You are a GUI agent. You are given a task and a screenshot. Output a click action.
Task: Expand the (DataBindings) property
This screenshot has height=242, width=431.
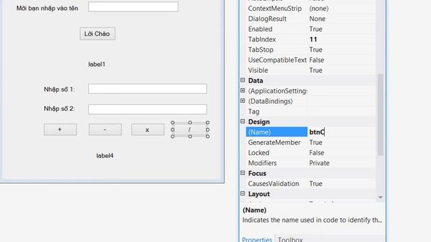(242, 101)
